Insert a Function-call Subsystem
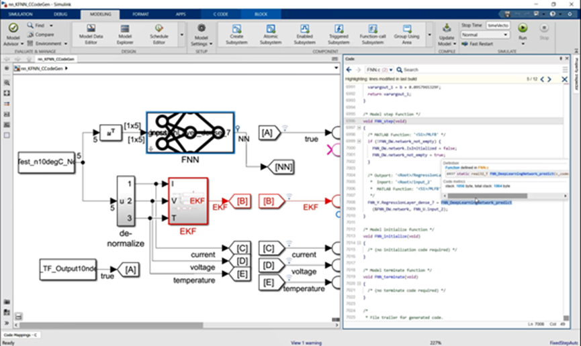The image size is (581, 346). coord(373,34)
